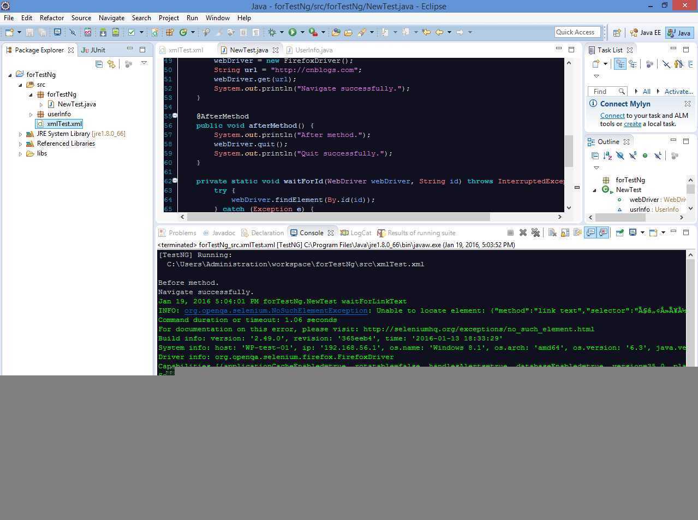Expand Referenced Libraries node
This screenshot has height=520, width=698.
pyautogui.click(x=21, y=144)
